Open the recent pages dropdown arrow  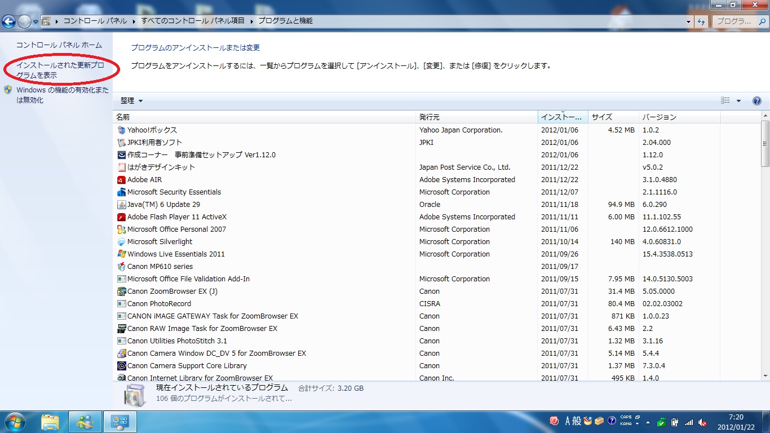click(x=36, y=22)
